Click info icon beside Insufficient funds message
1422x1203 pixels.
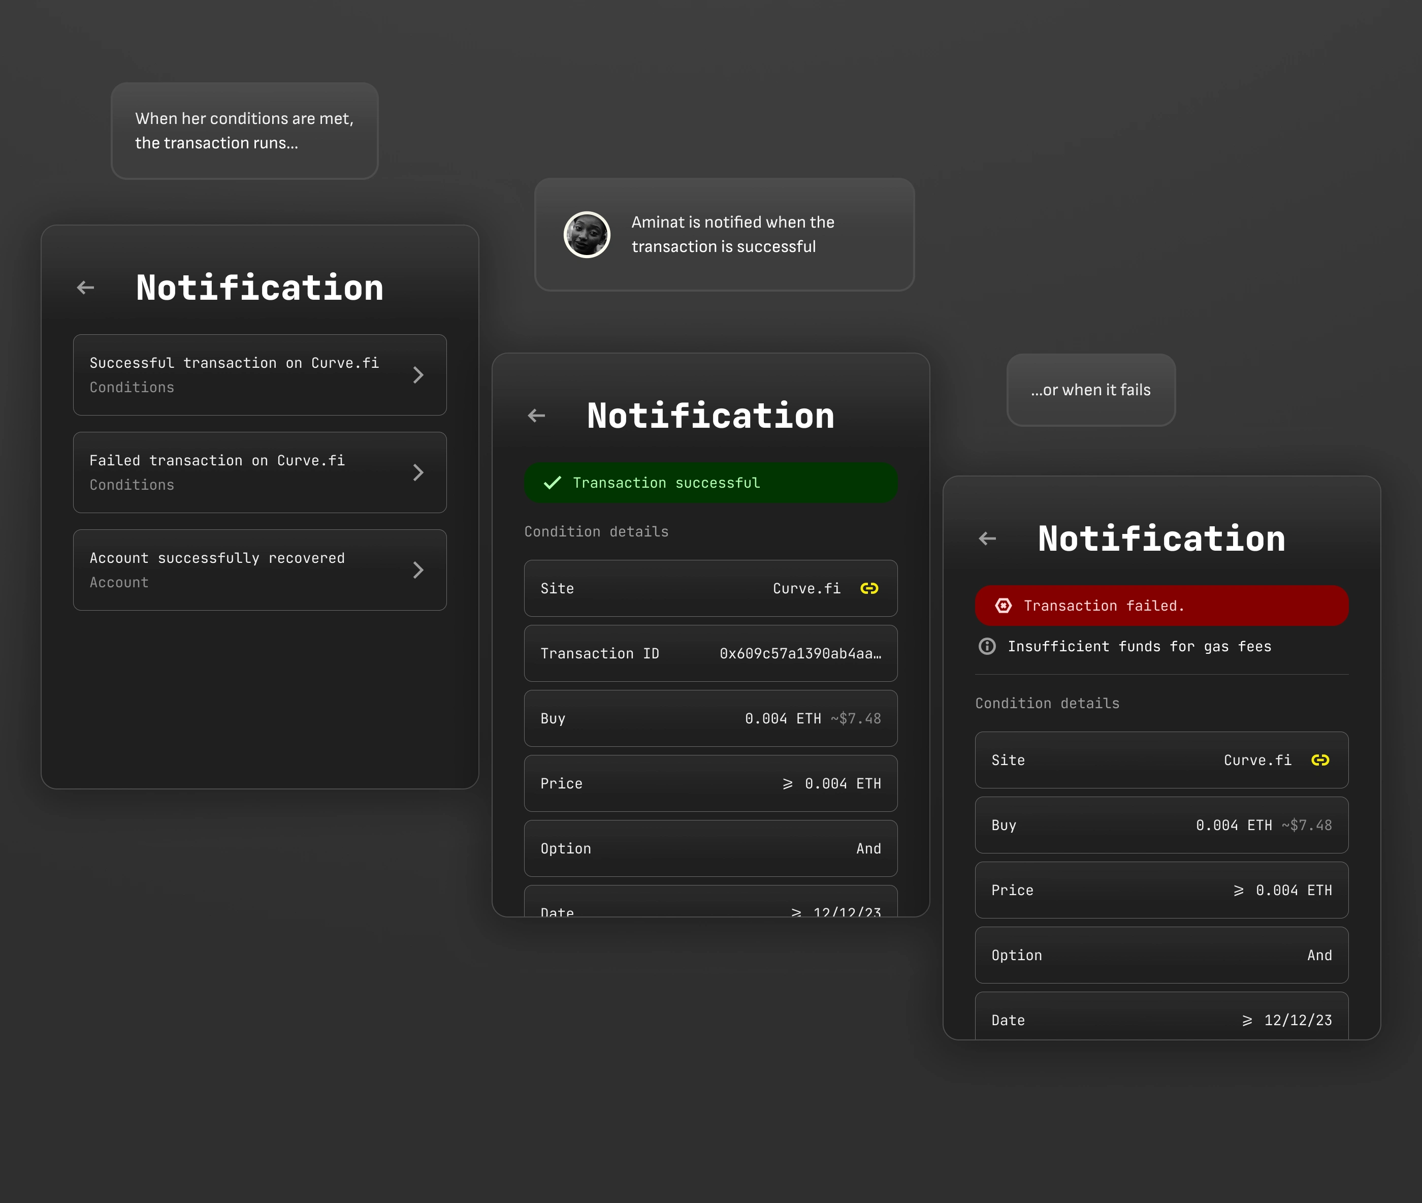[987, 647]
